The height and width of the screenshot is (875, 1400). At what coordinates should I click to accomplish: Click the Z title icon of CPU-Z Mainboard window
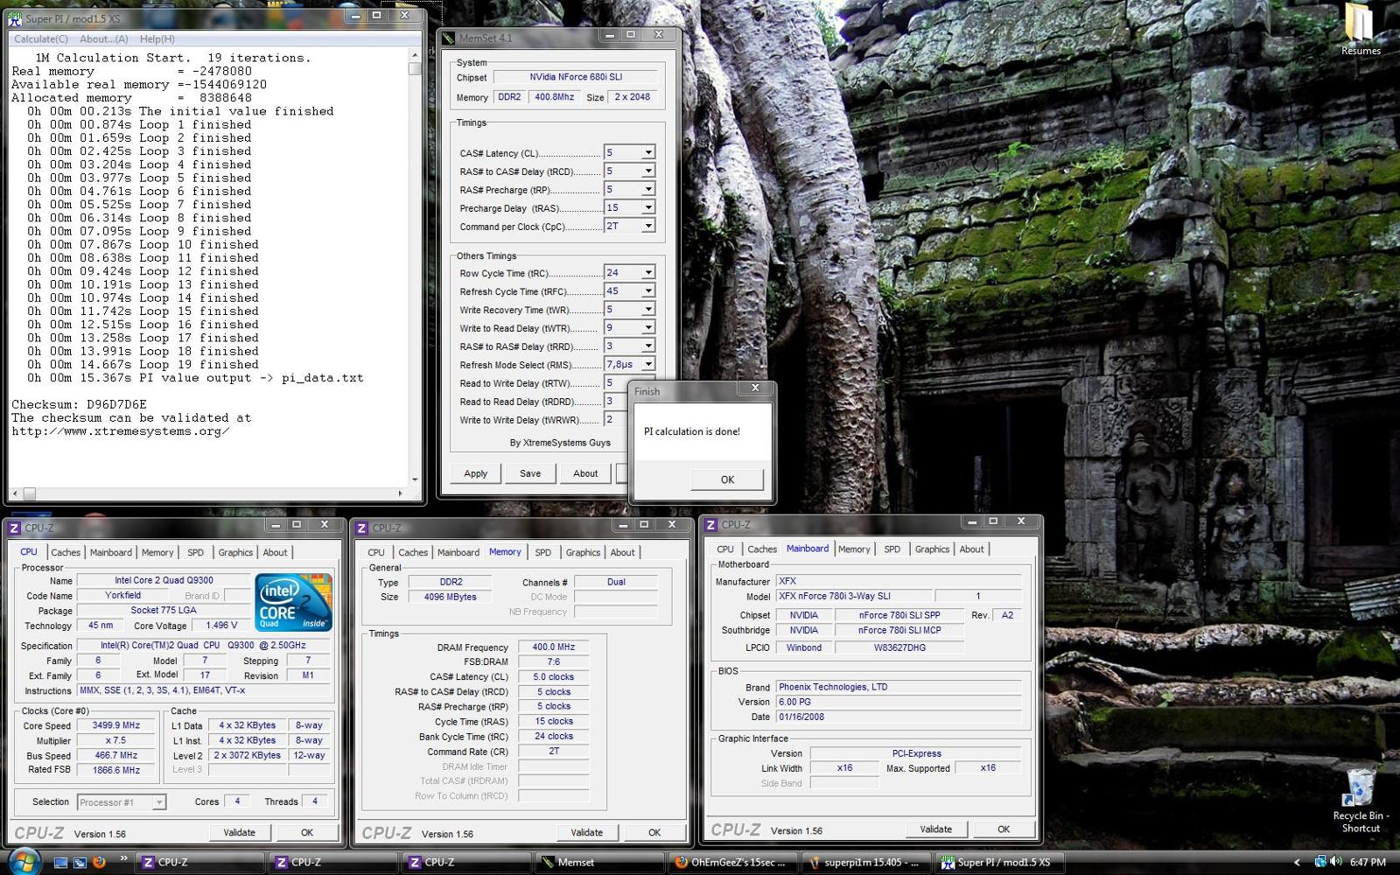coord(711,524)
